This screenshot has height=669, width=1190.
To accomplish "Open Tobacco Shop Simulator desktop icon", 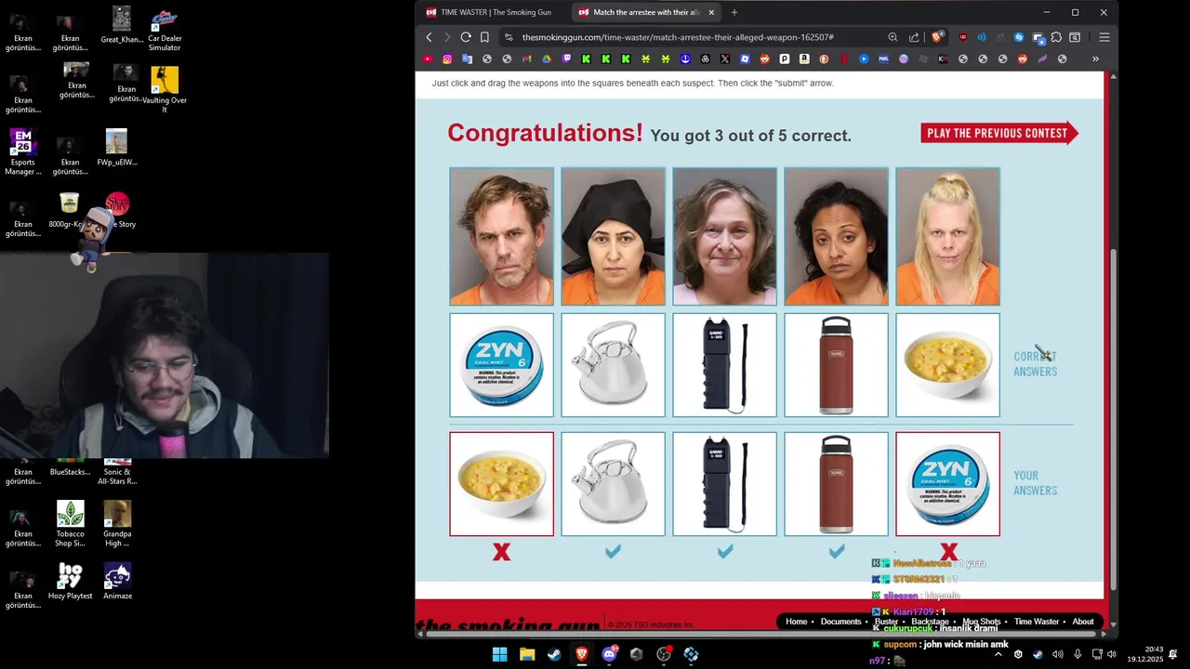I will (70, 524).
